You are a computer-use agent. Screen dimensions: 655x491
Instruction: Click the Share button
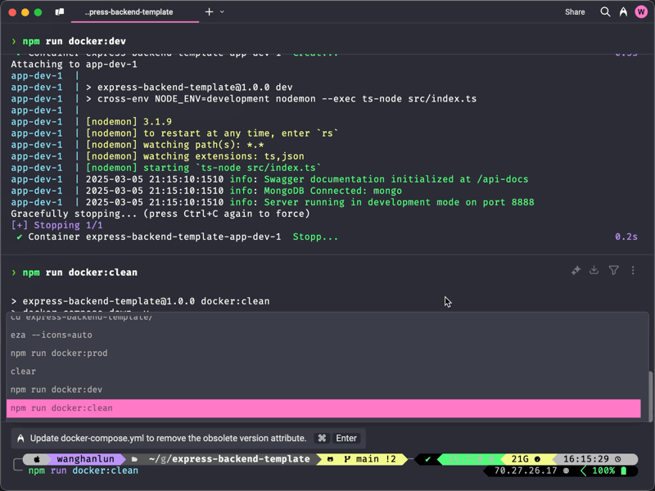click(575, 12)
